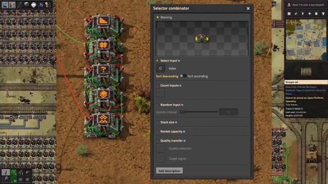
Task: Click the research flask icon in the research bar
Action: click(x=289, y=5)
